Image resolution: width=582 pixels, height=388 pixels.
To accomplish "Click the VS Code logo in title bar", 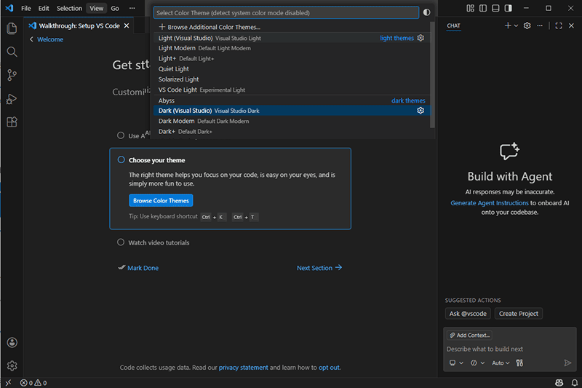I will tap(9, 8).
